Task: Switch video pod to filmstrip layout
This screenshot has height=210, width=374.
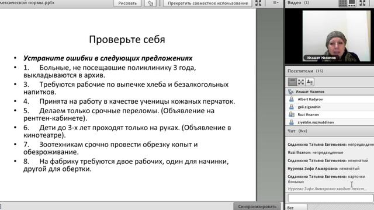Action: (352, 3)
